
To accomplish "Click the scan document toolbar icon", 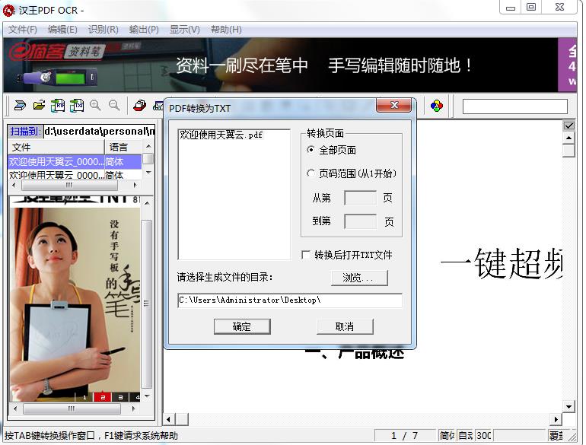I will tap(20, 106).
